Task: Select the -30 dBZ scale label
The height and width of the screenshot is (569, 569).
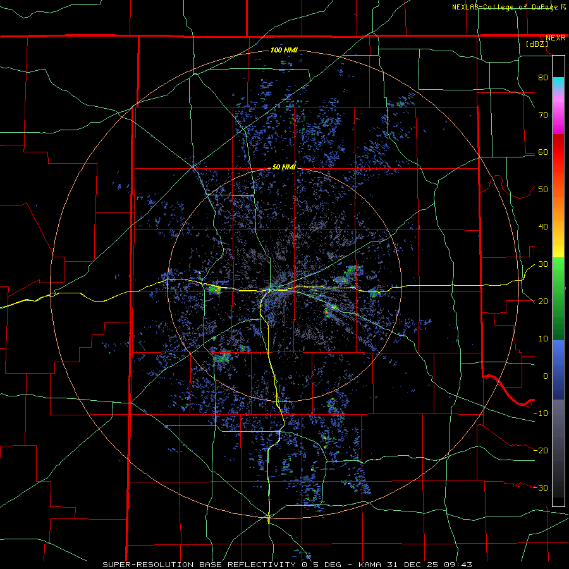Action: coord(541,488)
